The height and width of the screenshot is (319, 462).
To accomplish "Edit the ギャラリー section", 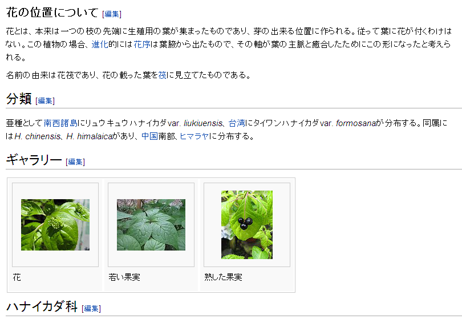I will coord(75,162).
